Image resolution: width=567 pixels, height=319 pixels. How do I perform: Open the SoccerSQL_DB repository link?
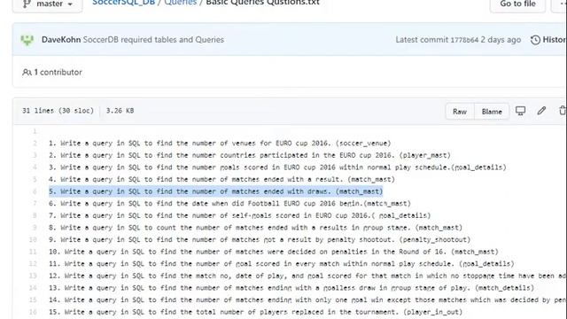(x=123, y=3)
